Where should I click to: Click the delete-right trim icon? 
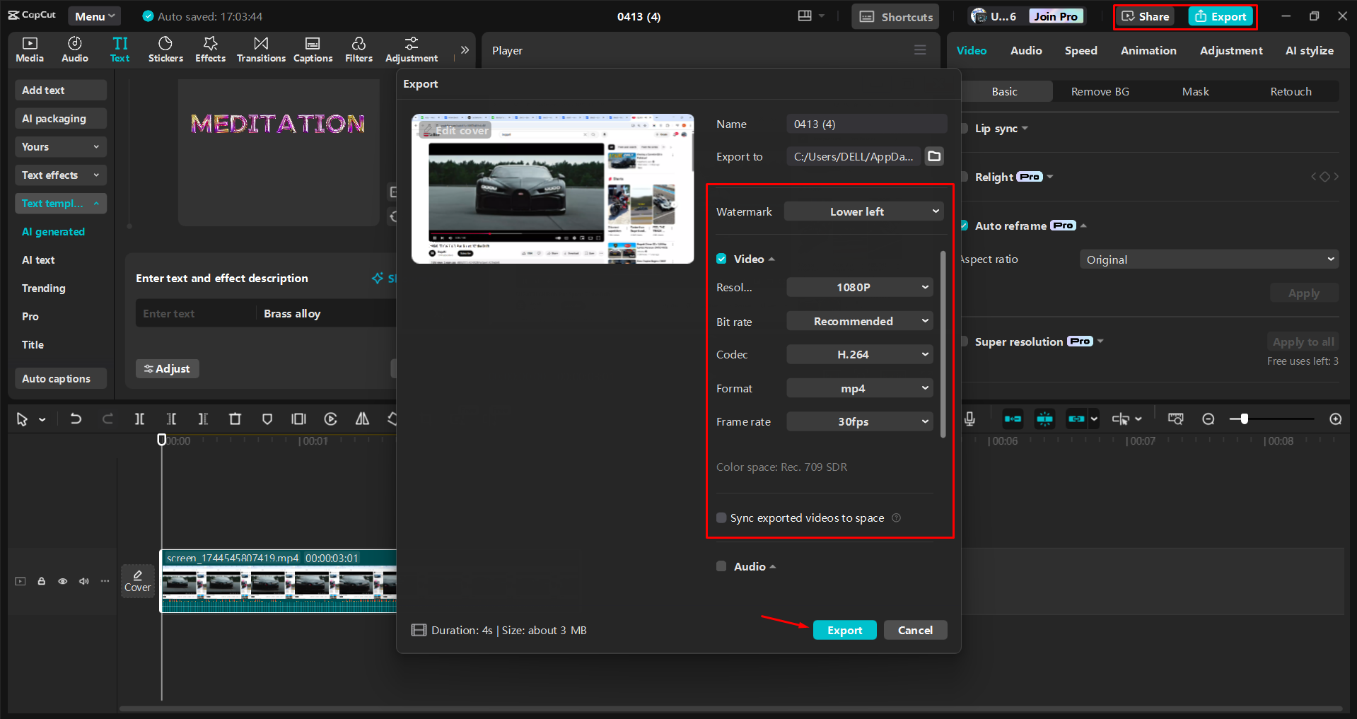[x=203, y=419]
